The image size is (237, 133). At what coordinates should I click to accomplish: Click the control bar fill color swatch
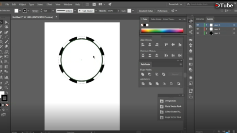coord(16,11)
